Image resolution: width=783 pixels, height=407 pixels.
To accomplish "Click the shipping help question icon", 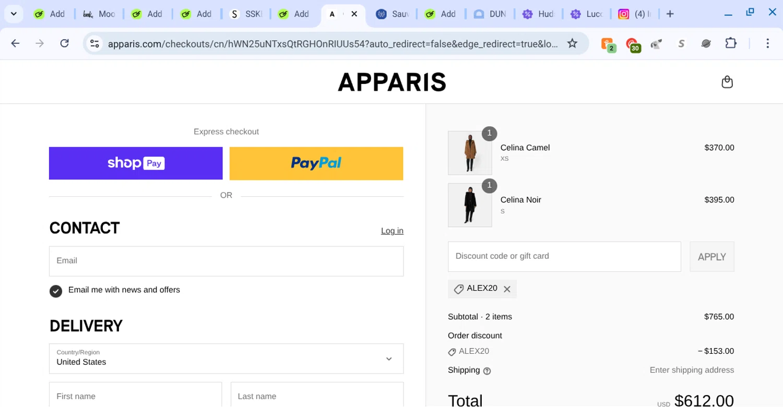I will click(x=487, y=371).
